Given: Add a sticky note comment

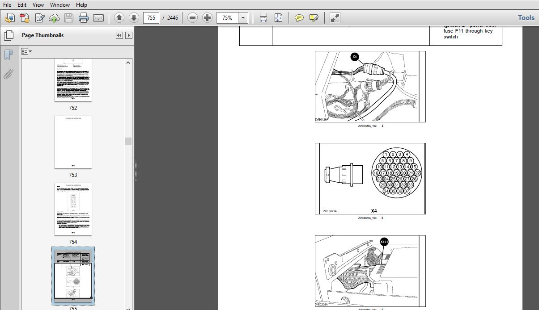Looking at the screenshot, I should pyautogui.click(x=299, y=18).
